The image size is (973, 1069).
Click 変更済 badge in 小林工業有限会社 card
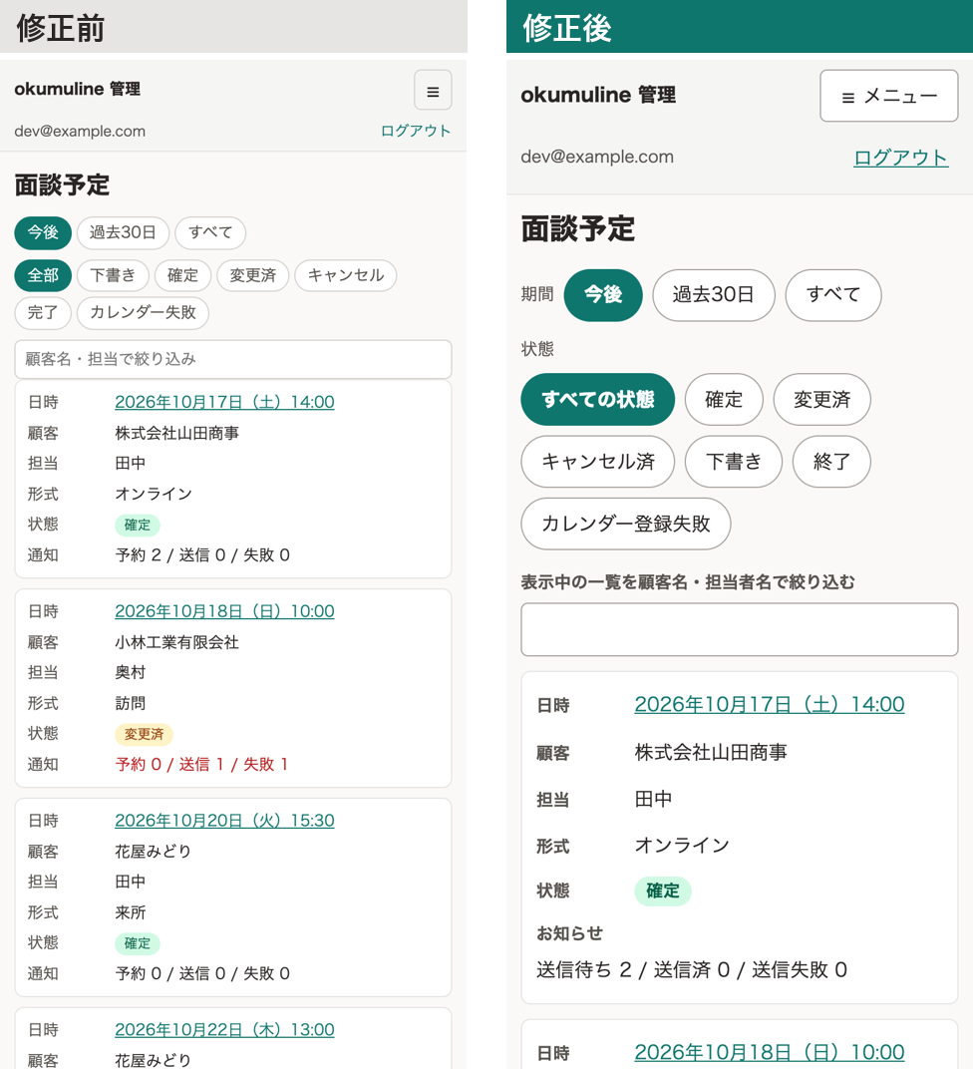coord(144,734)
